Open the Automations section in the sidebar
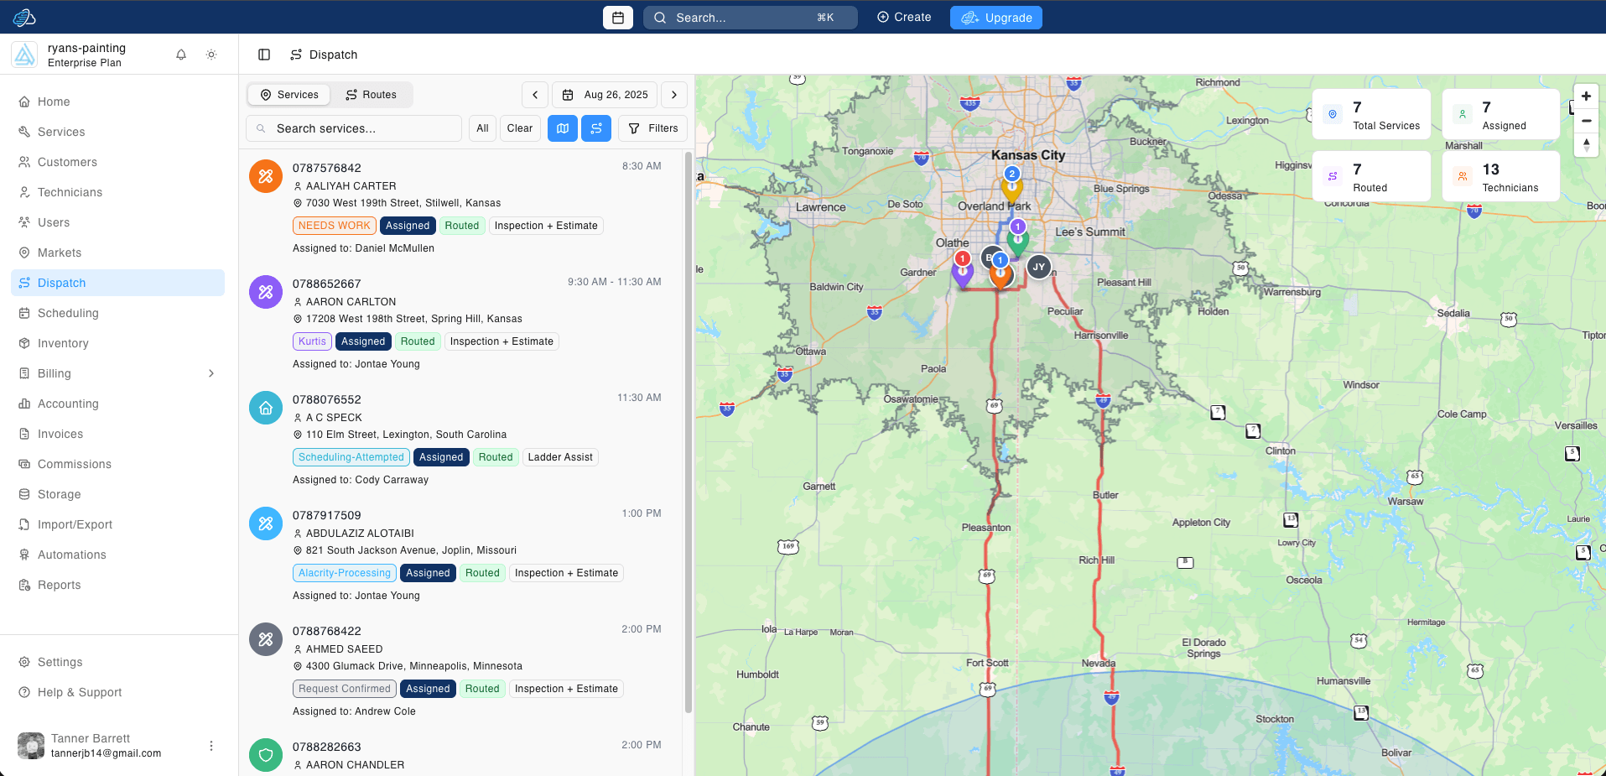The image size is (1606, 776). pyautogui.click(x=71, y=555)
